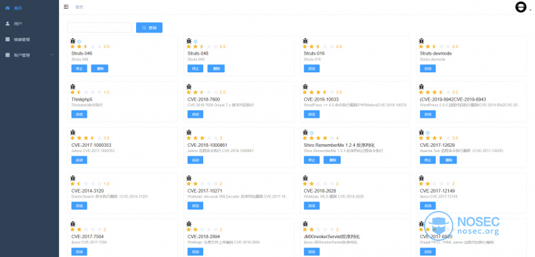Click the bug icon on the CVE-2018-2628 card
The height and width of the screenshot is (257, 535).
[x=305, y=178]
